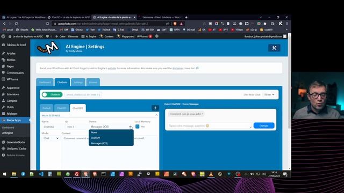Viewport: 344px width, 193px height.
Task: Click the website link in the notice
Action: 112,68
